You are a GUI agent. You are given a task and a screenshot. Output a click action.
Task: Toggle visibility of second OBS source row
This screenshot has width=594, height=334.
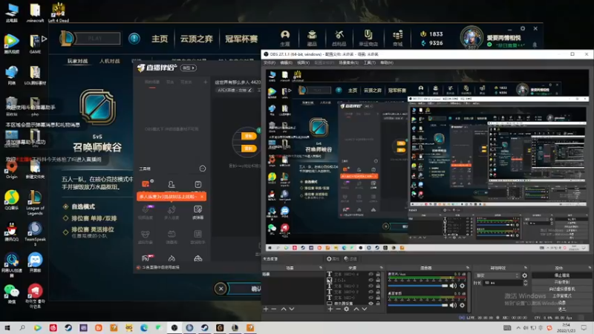[x=371, y=281]
